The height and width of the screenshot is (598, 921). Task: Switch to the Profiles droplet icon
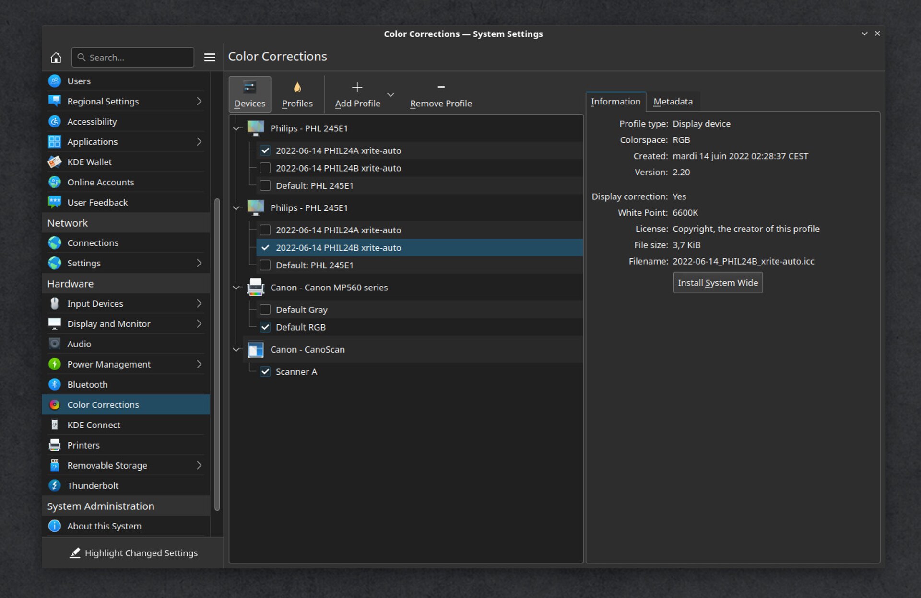[297, 88]
